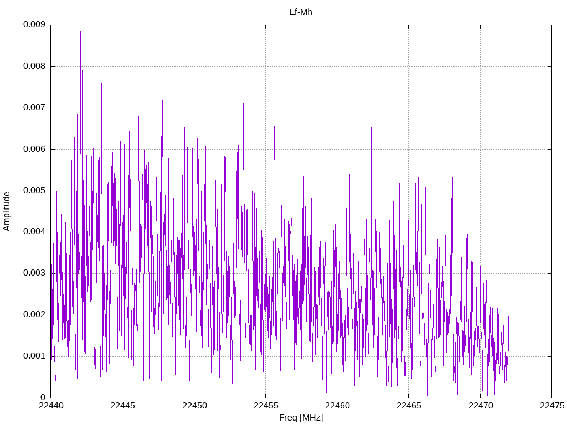This screenshot has height=425, width=567.
Task: Click y-axis tick label 0.009
Action: [34, 24]
